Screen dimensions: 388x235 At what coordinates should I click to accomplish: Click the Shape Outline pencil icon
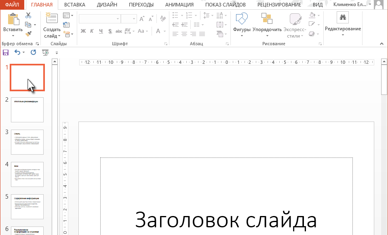(x=312, y=24)
